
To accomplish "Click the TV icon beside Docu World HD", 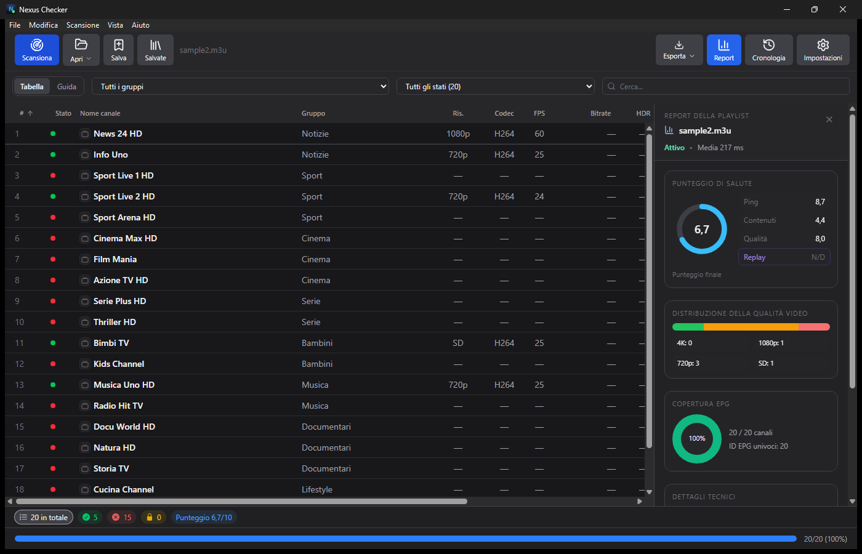I will (x=85, y=427).
